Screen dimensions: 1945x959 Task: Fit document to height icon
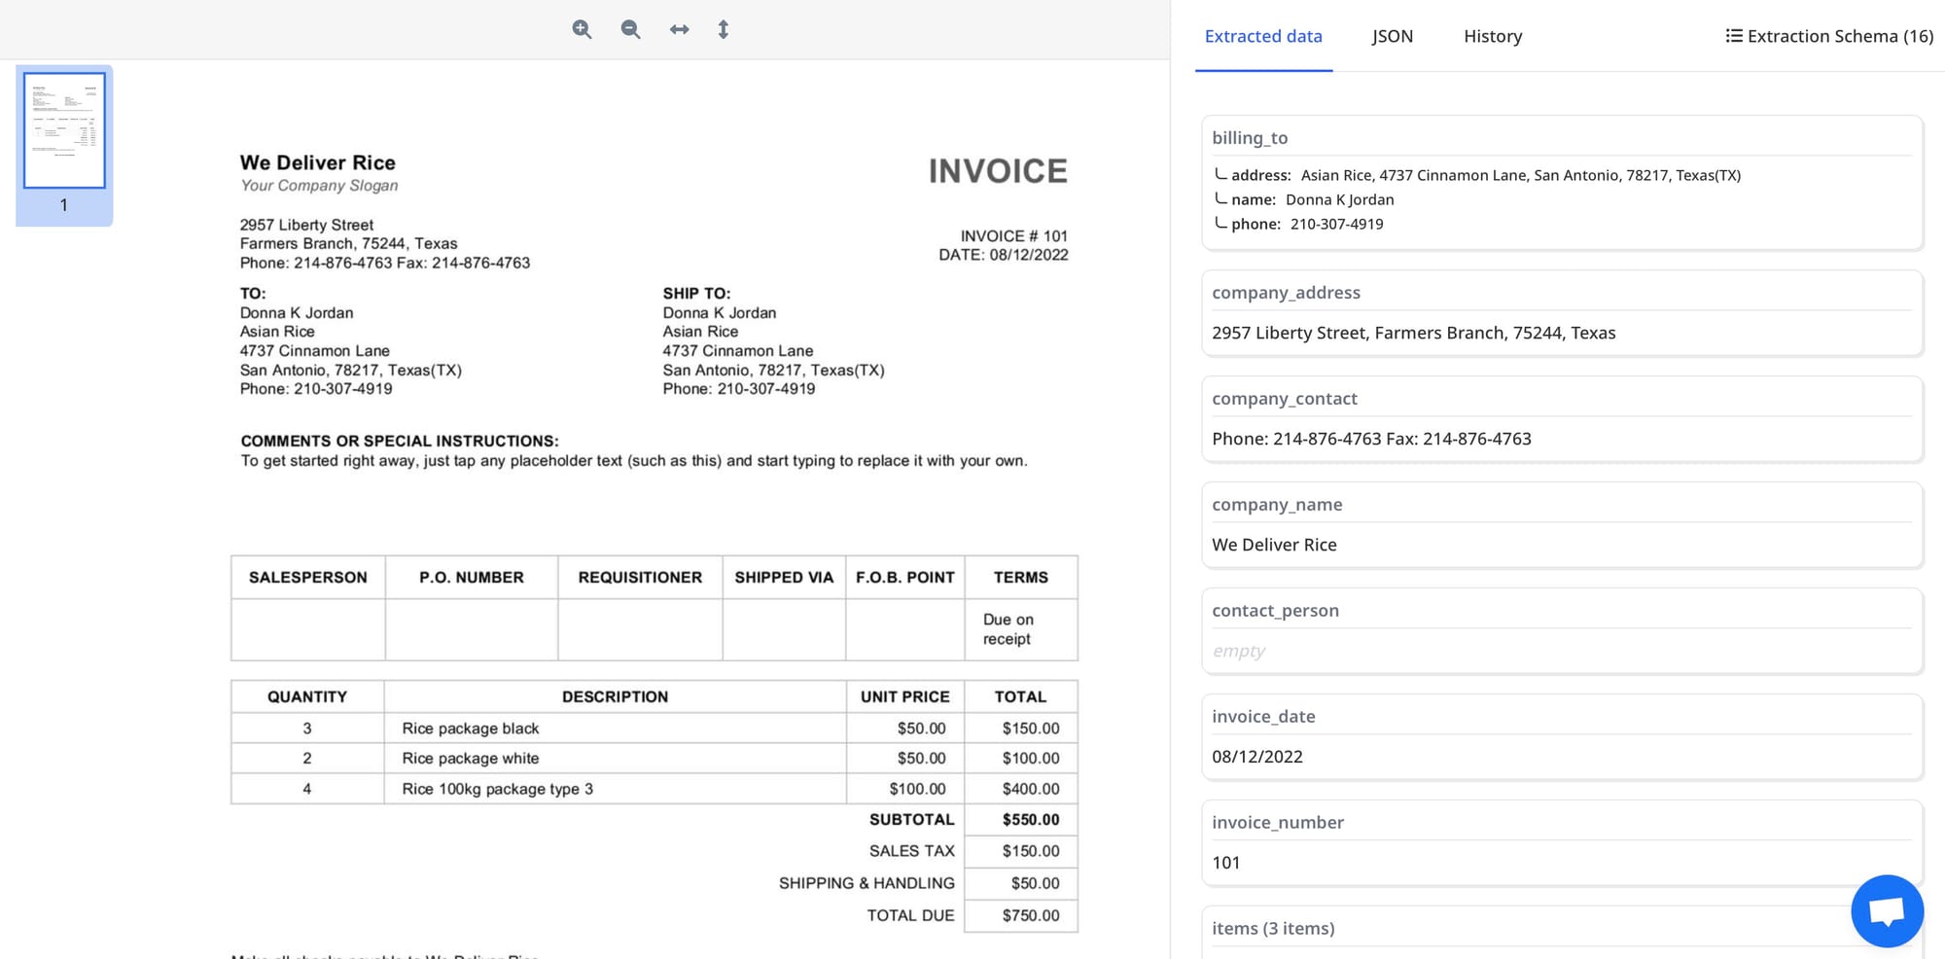pyautogui.click(x=723, y=29)
